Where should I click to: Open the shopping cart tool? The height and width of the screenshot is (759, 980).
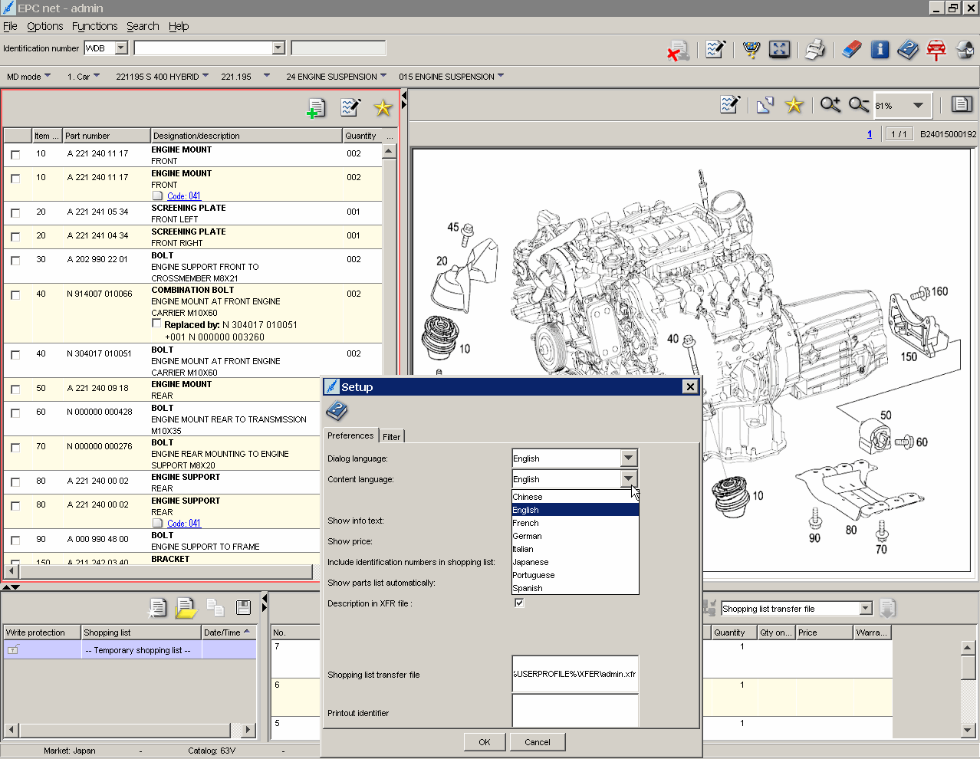(x=751, y=49)
